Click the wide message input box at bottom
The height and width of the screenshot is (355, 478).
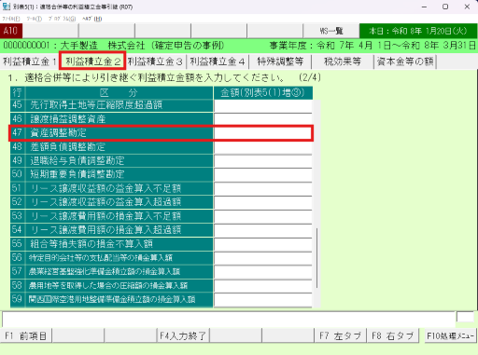pyautogui.click(x=229, y=319)
